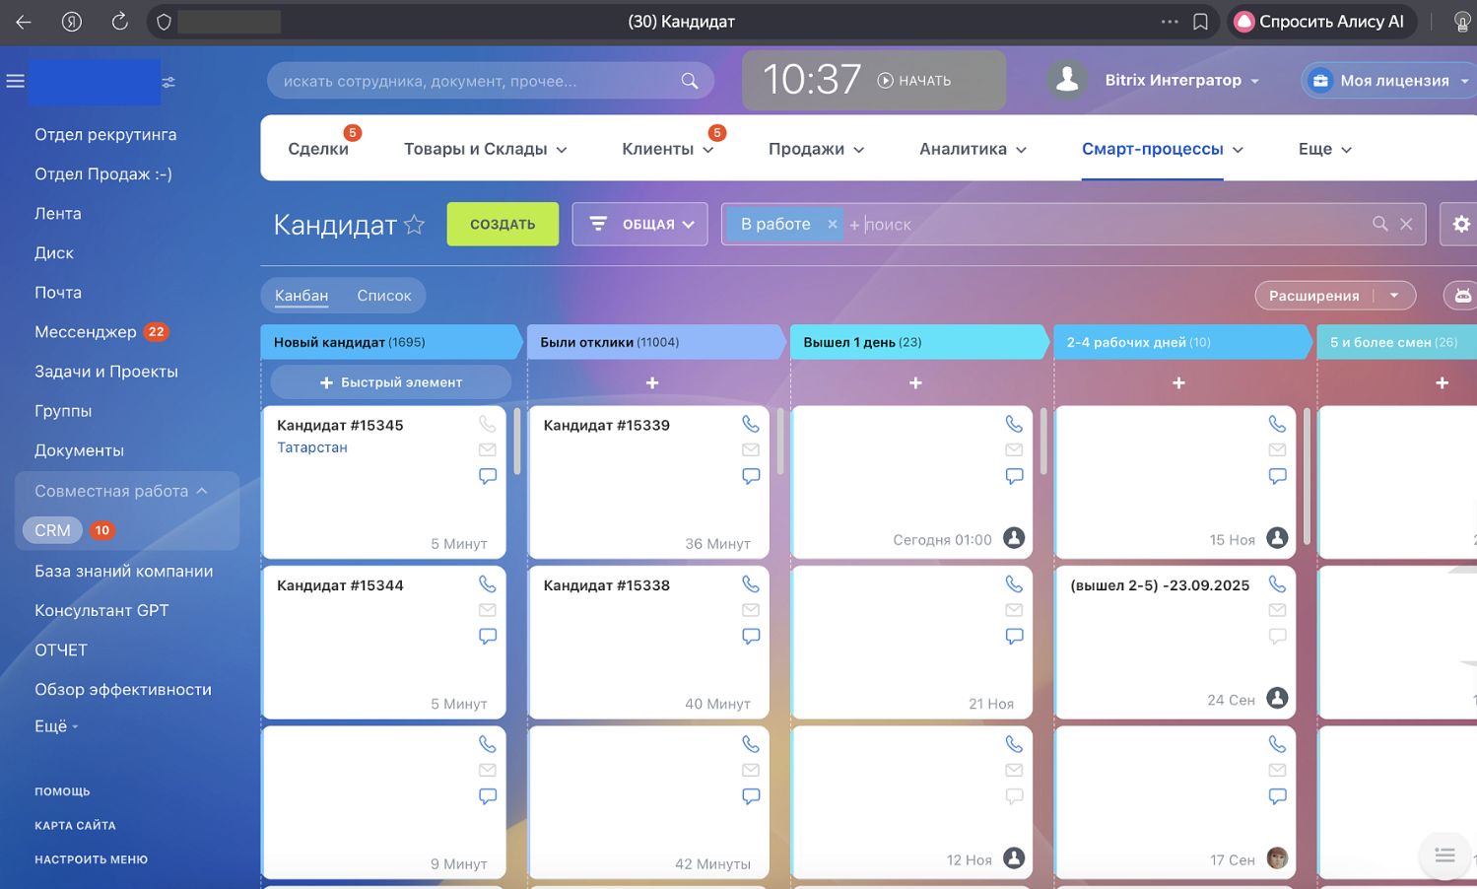This screenshot has width=1477, height=889.
Task: Click chat icon on Кандидат #15344 card
Action: [488, 636]
